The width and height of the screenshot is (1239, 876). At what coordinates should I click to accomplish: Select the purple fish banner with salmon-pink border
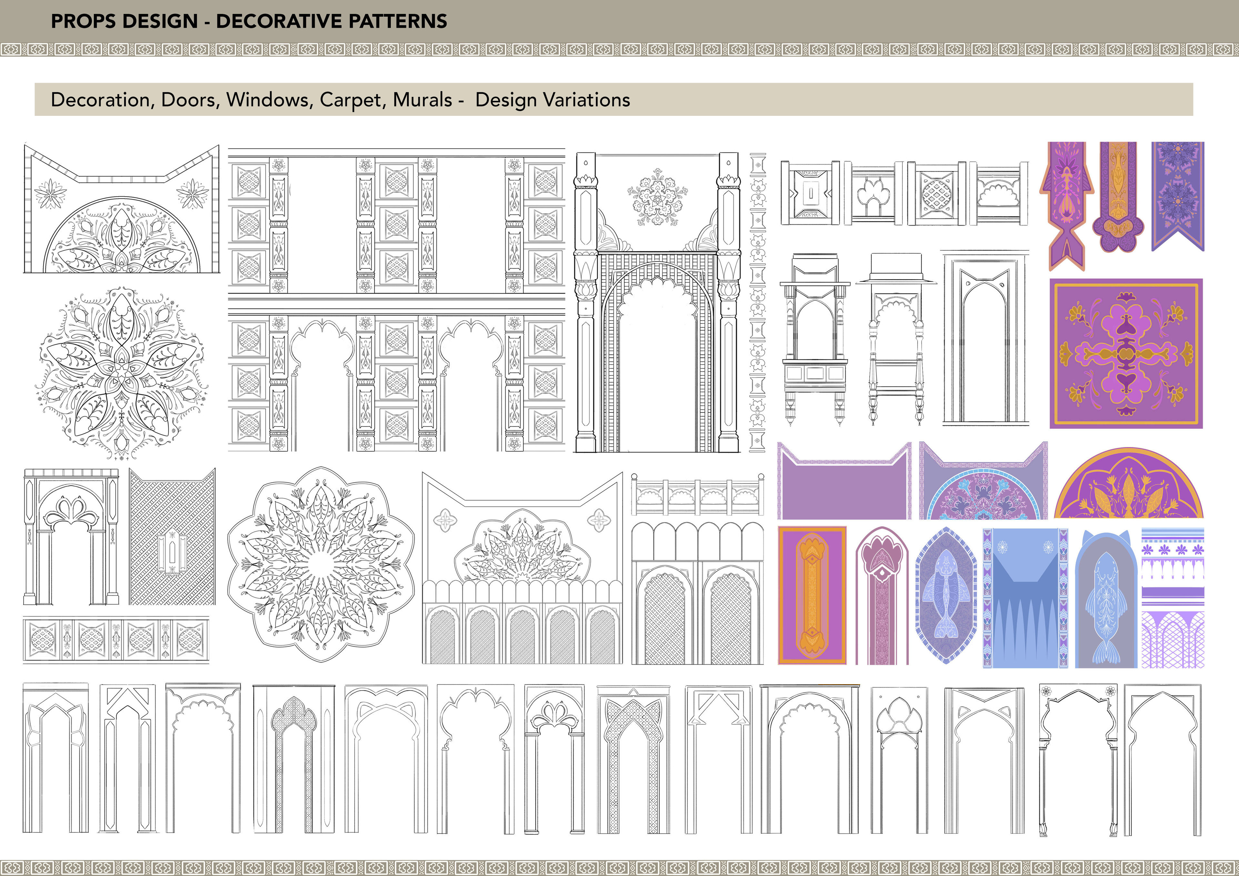tap(1066, 206)
